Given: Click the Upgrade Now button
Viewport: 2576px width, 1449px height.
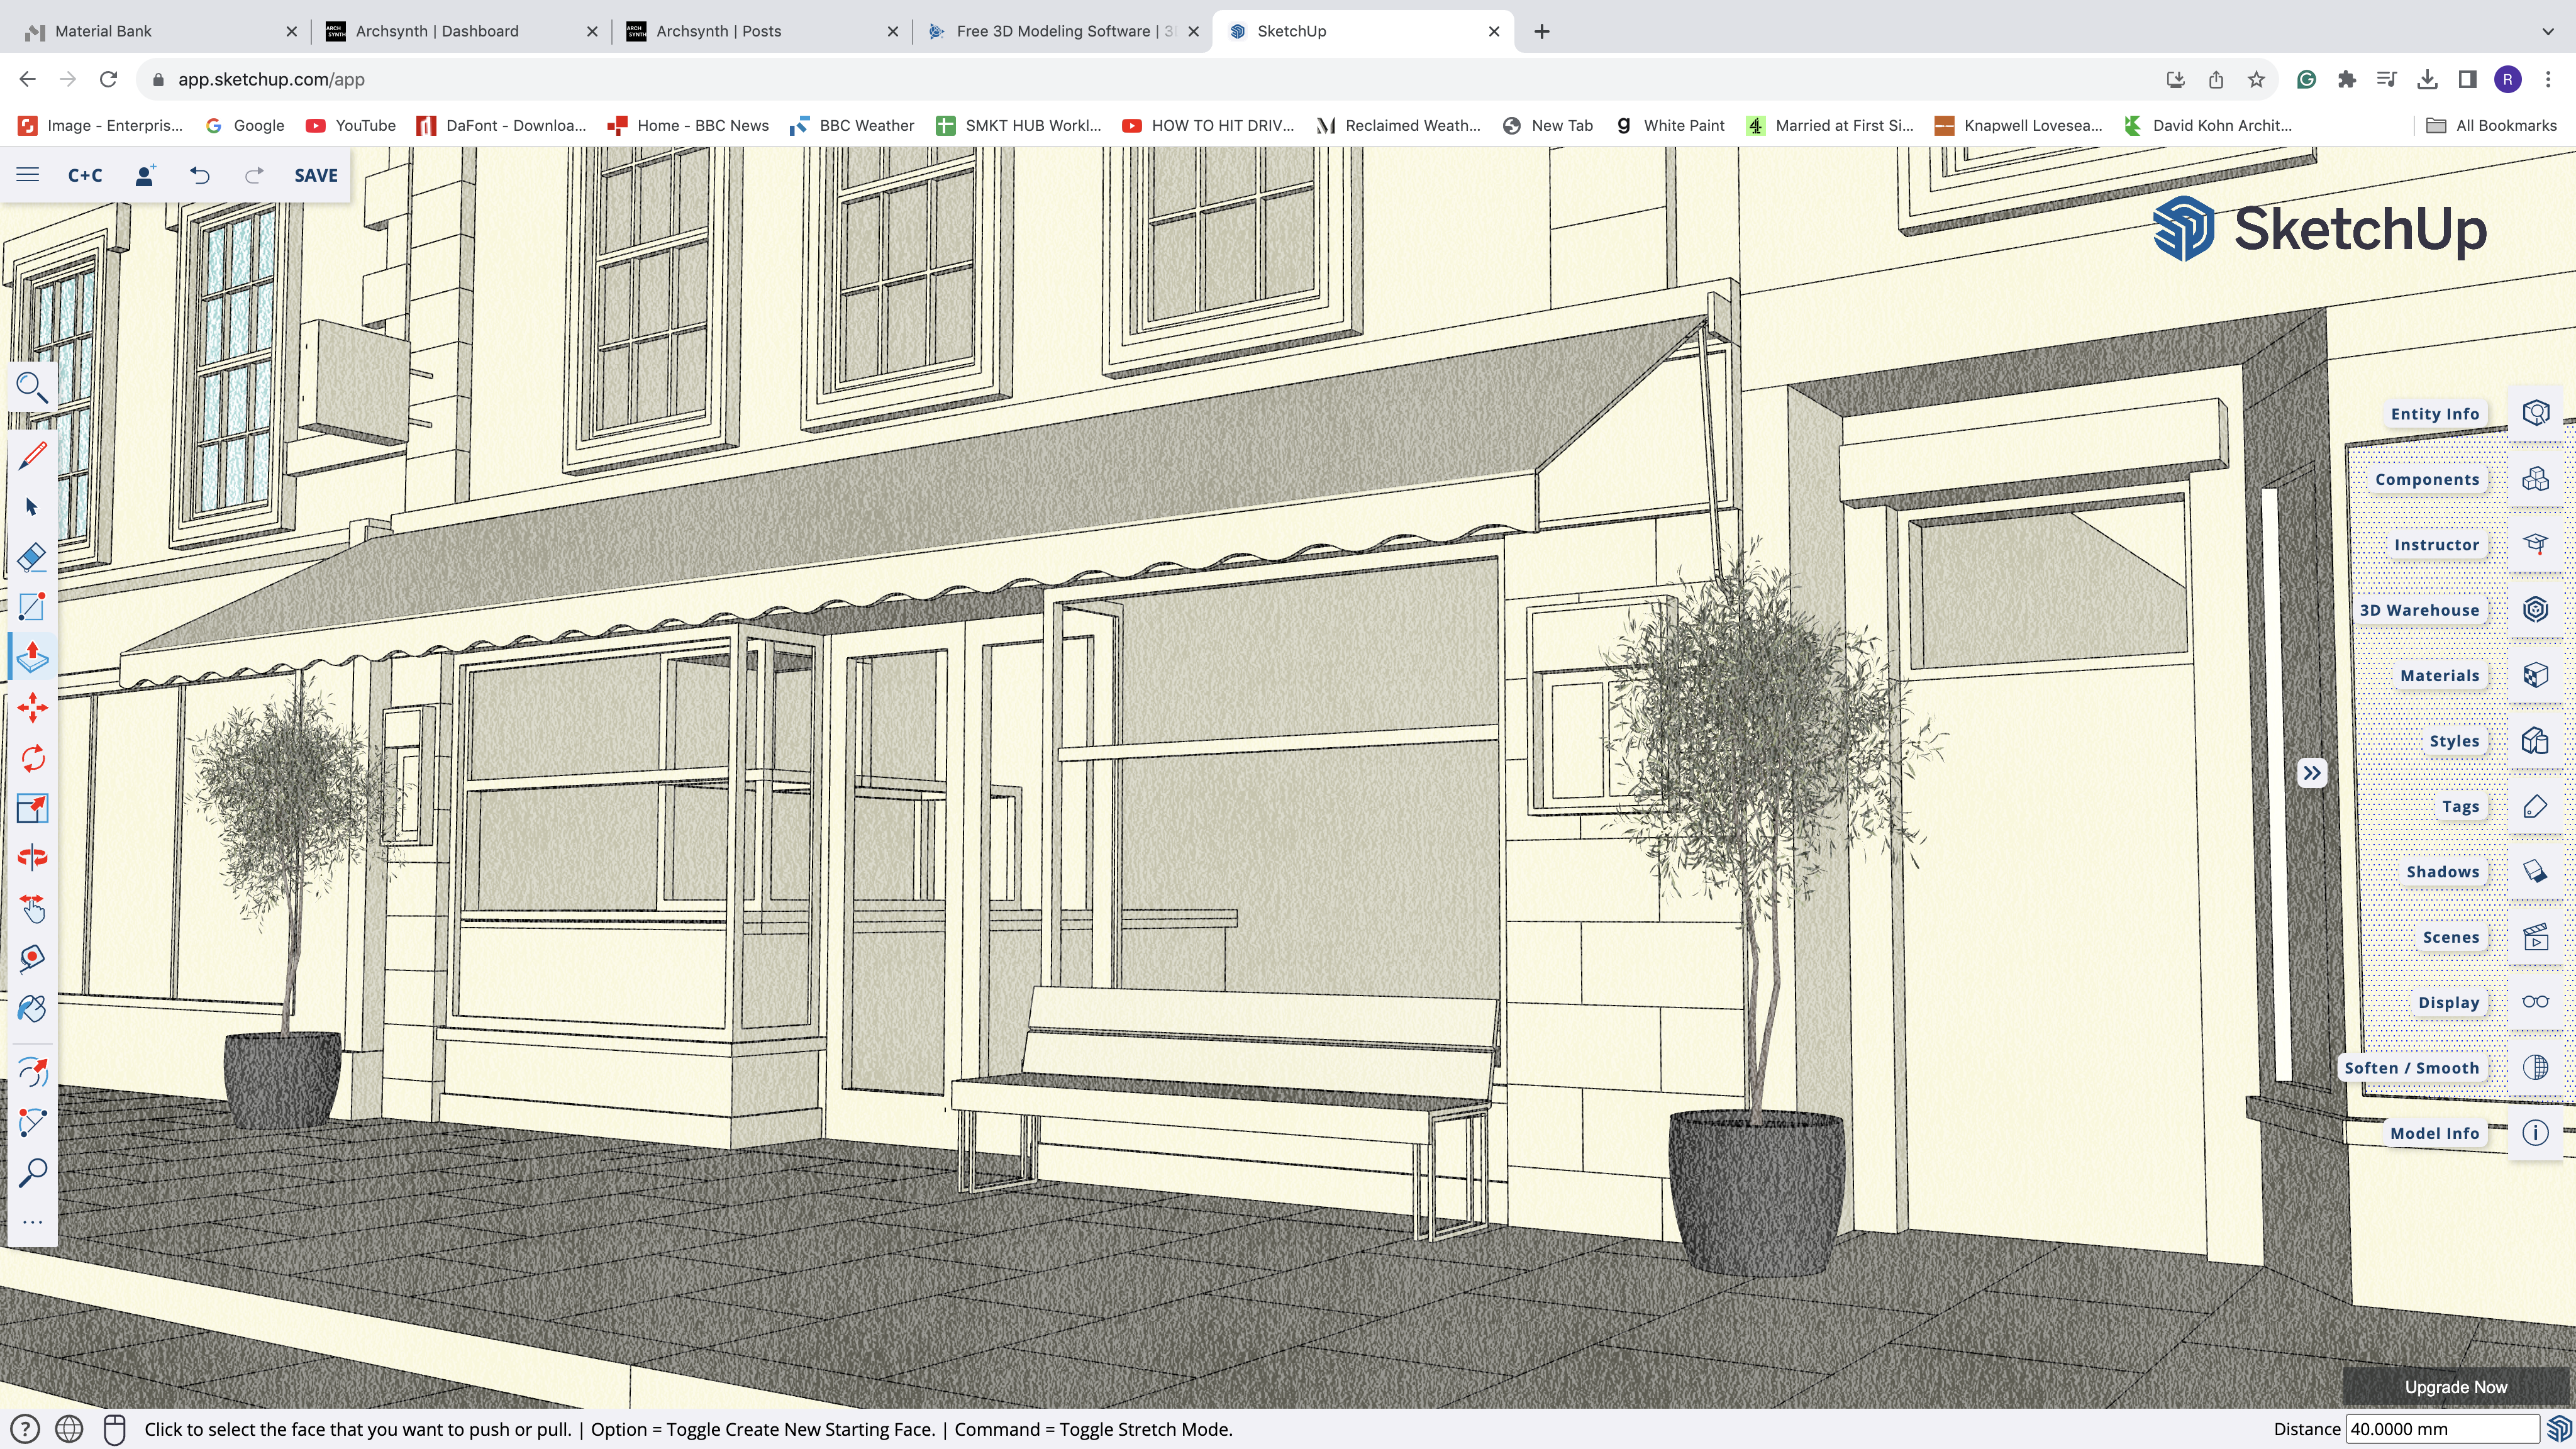Looking at the screenshot, I should point(2455,1387).
